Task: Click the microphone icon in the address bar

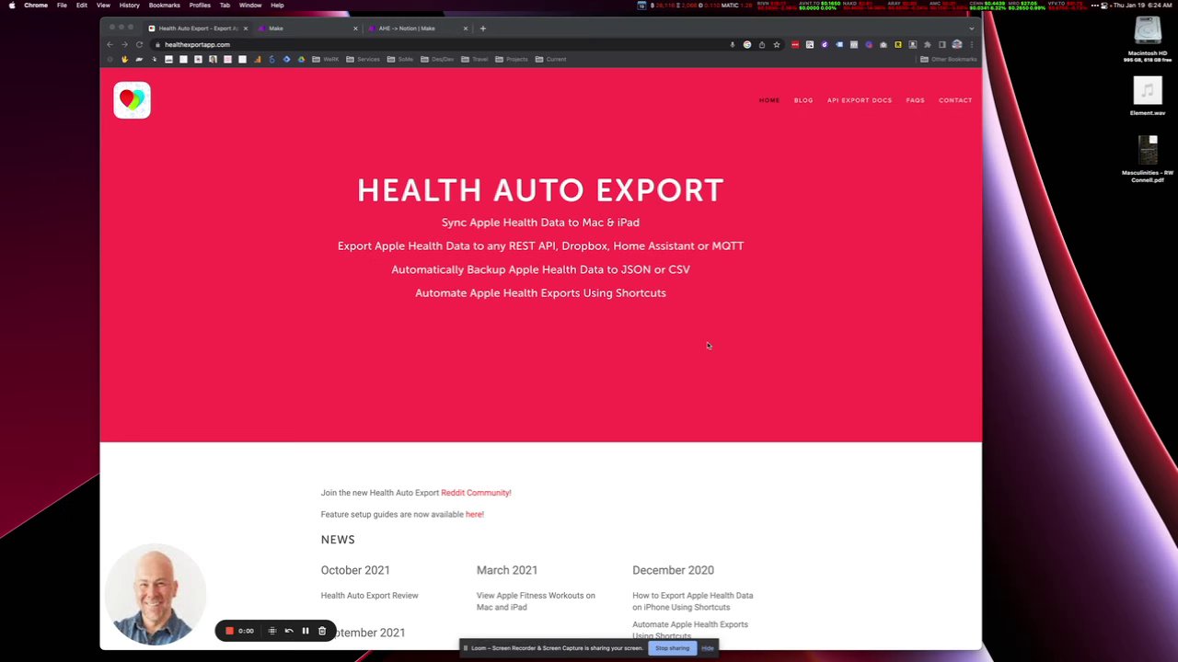Action: [733, 44]
